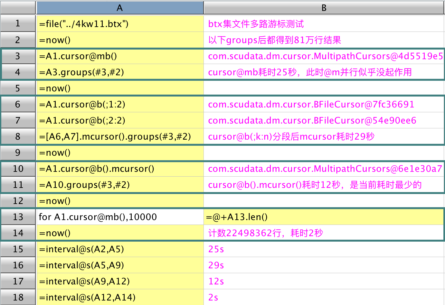Select row 15 header
445x305 pixels.
[x=18, y=249]
